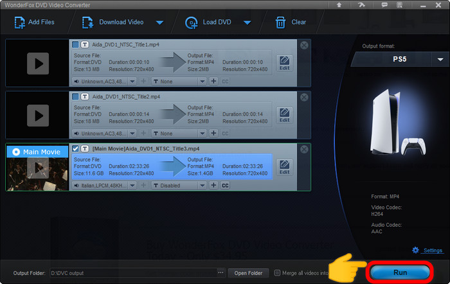The image size is (450, 284).
Task: Add subtitle to Title3 with plus icon
Action: (x=215, y=186)
